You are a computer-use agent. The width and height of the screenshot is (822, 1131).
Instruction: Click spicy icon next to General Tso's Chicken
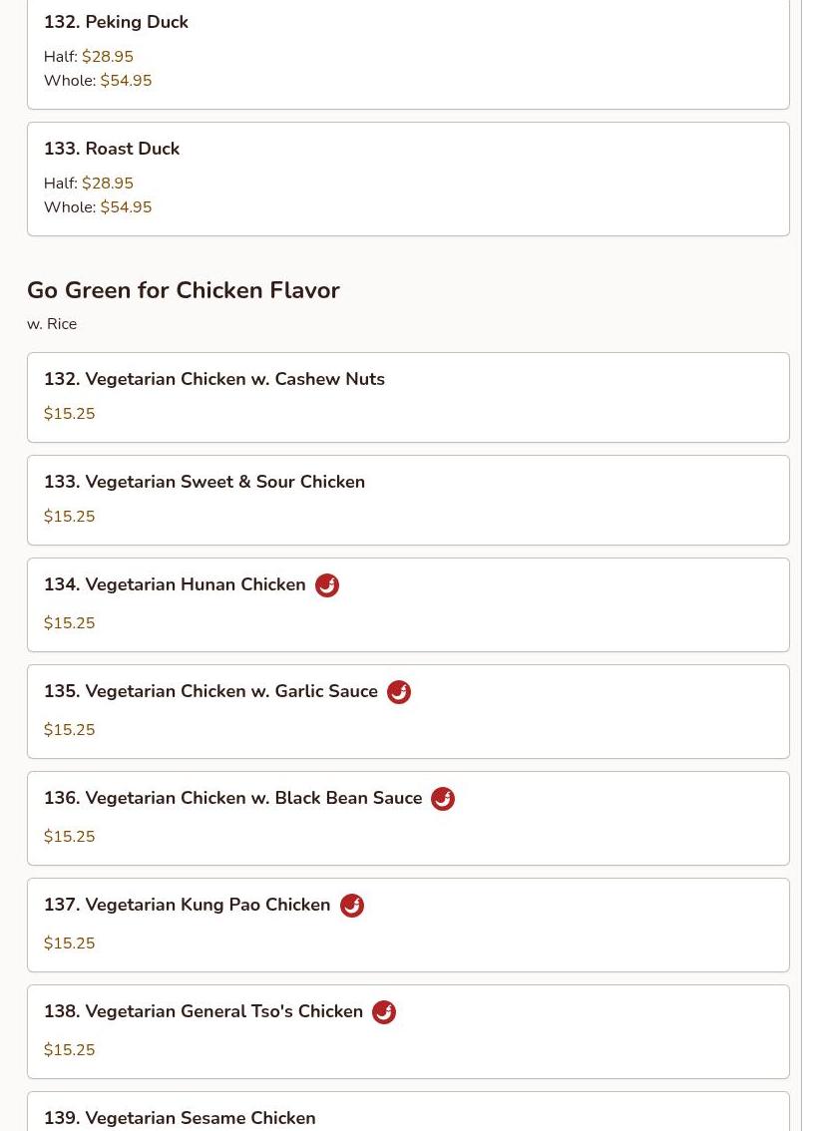pyautogui.click(x=384, y=1012)
